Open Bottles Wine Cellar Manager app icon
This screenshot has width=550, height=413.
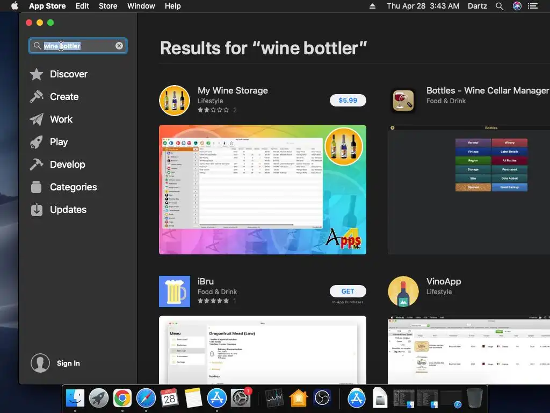[x=403, y=101]
